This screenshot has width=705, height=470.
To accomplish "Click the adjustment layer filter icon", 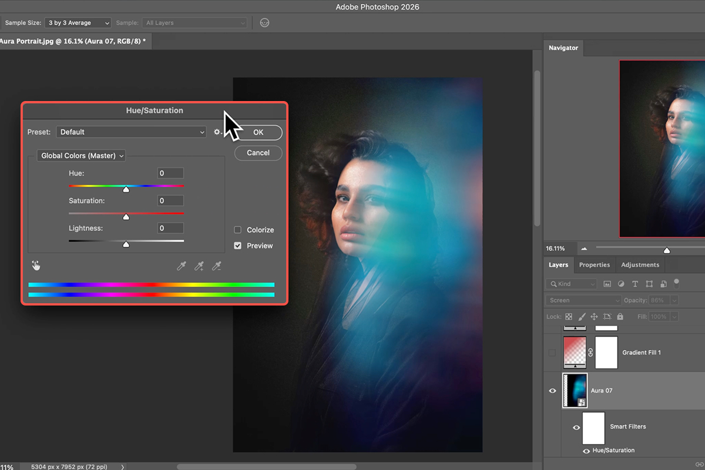I will pos(621,284).
